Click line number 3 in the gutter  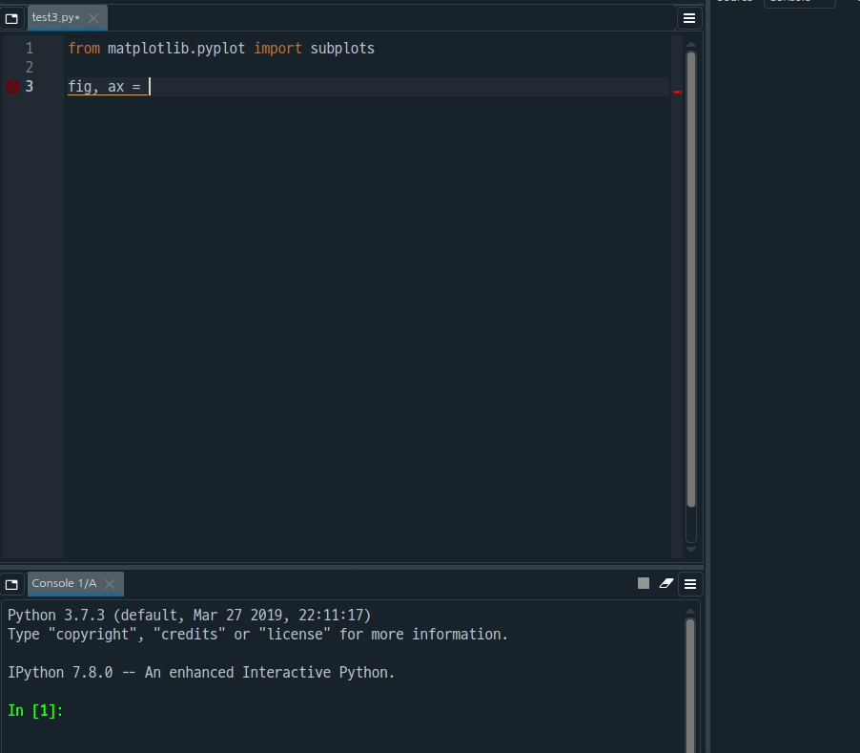tap(28, 86)
